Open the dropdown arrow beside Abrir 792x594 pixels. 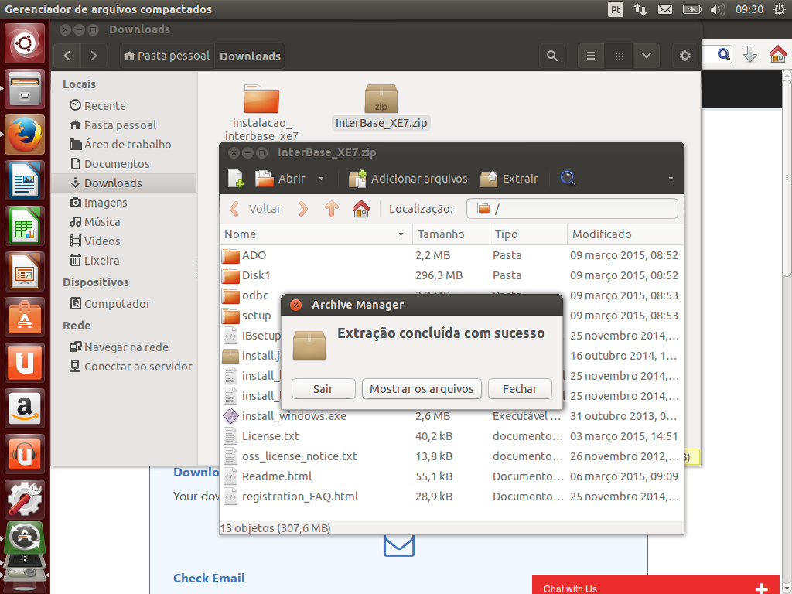pos(322,179)
